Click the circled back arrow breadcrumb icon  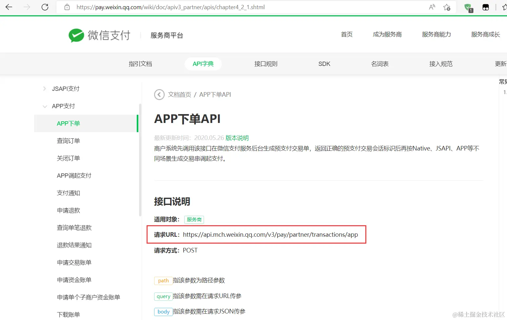click(x=159, y=94)
